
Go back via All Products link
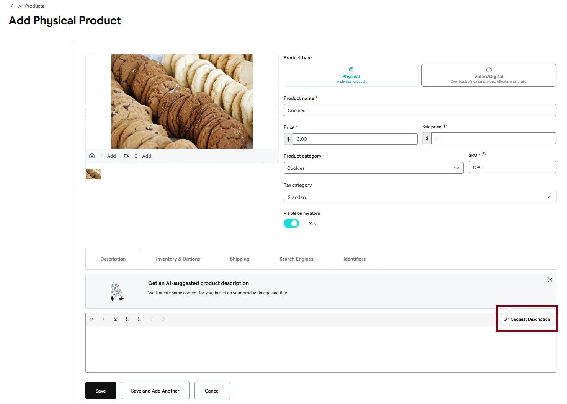click(x=31, y=6)
